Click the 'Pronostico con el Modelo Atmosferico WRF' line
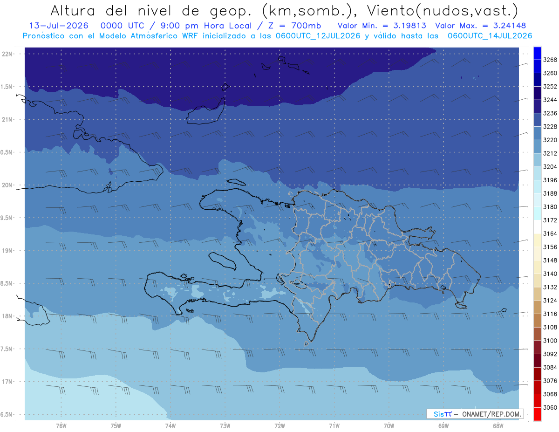Viewport: 559px width, 432px height. (x=277, y=36)
